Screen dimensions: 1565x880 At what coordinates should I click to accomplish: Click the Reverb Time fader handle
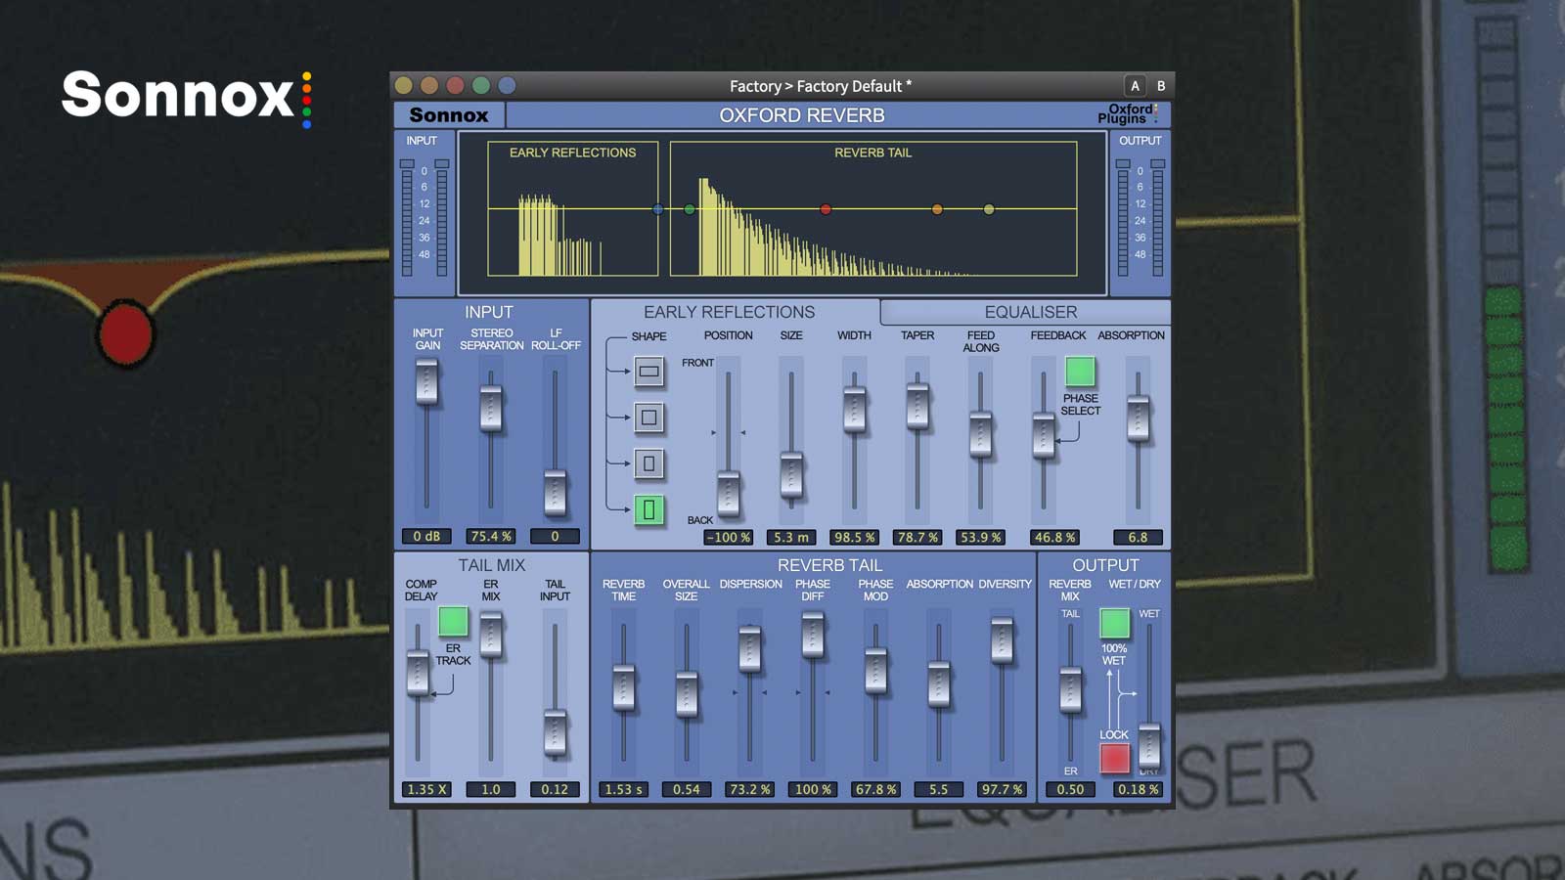tap(623, 687)
